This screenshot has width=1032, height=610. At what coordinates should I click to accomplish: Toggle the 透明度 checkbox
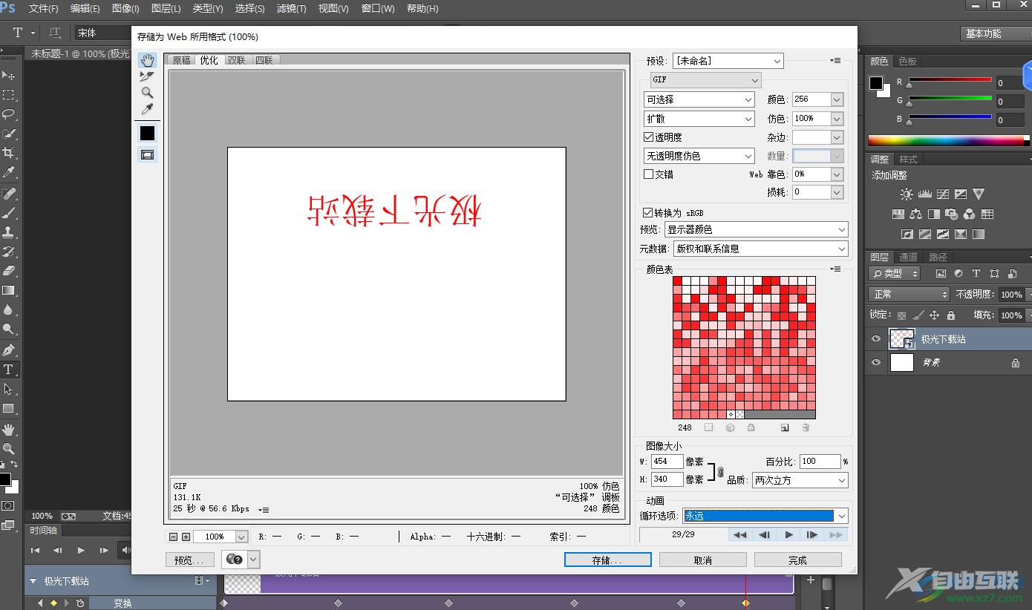(x=649, y=137)
